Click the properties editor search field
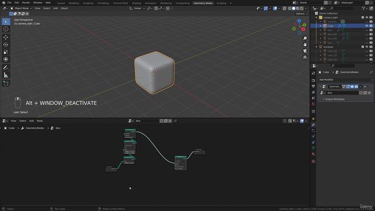375x211 pixels. pyautogui.click(x=343, y=66)
